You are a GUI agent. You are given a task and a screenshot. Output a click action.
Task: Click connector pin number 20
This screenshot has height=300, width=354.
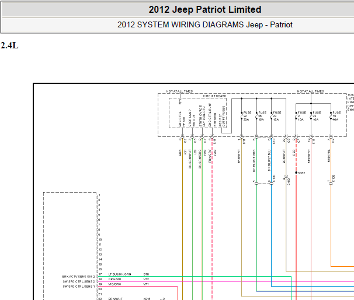tap(100, 289)
